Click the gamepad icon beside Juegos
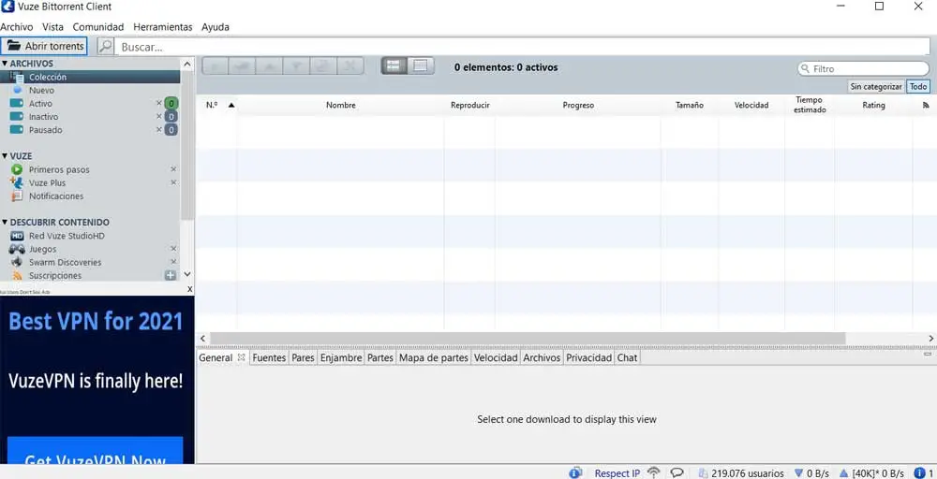937x479 pixels. click(x=17, y=249)
